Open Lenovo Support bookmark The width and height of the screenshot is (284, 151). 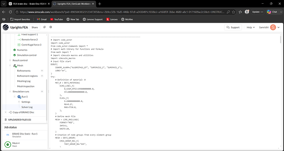coord(93,19)
